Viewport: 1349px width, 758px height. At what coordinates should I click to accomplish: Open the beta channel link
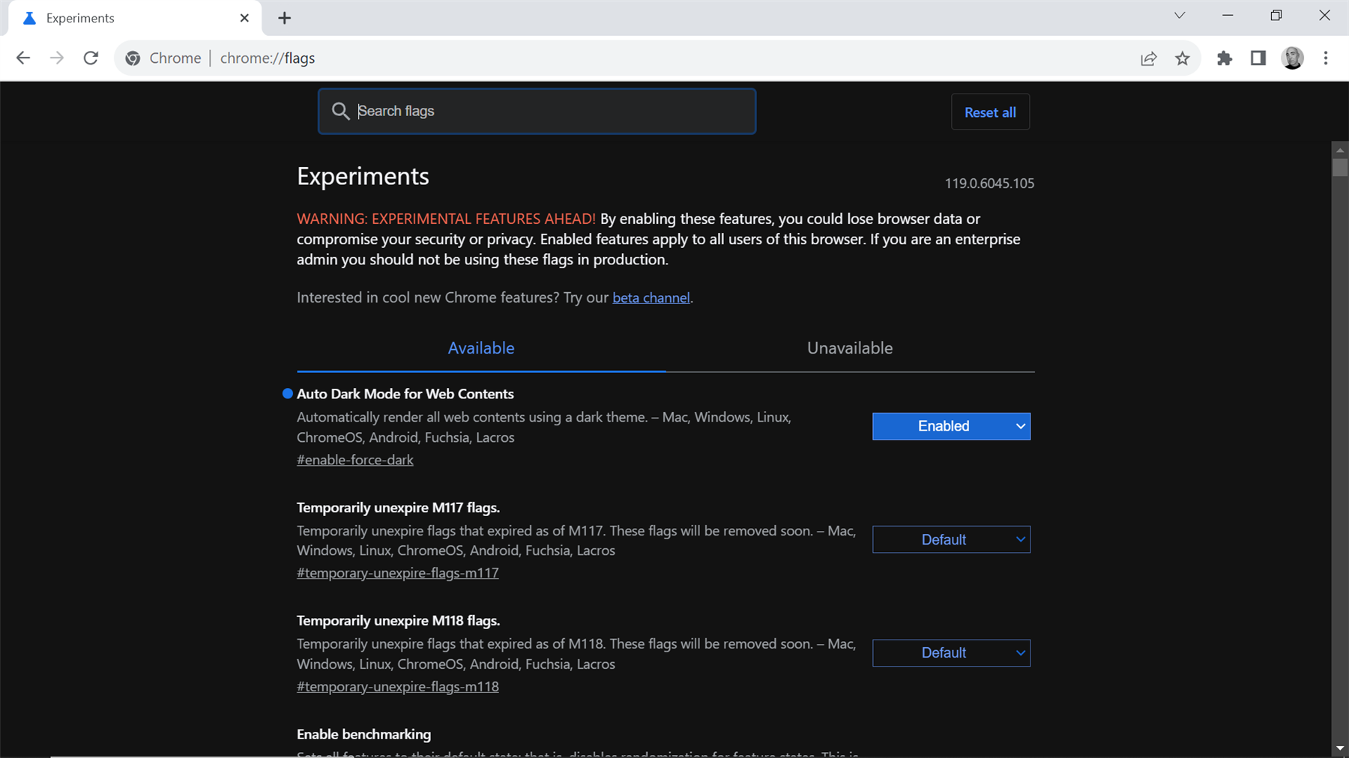[651, 298]
